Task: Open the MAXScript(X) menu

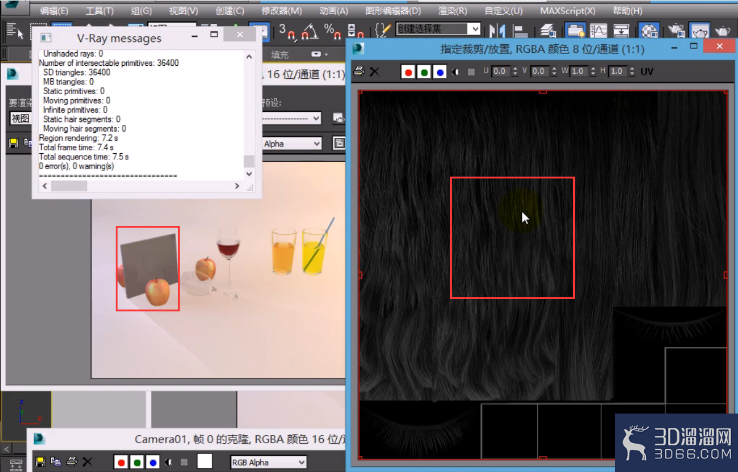Action: click(x=568, y=10)
